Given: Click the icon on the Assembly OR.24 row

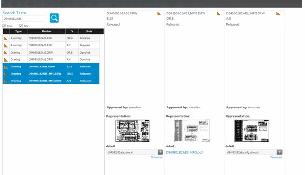Looking at the screenshot, I should point(6,39).
